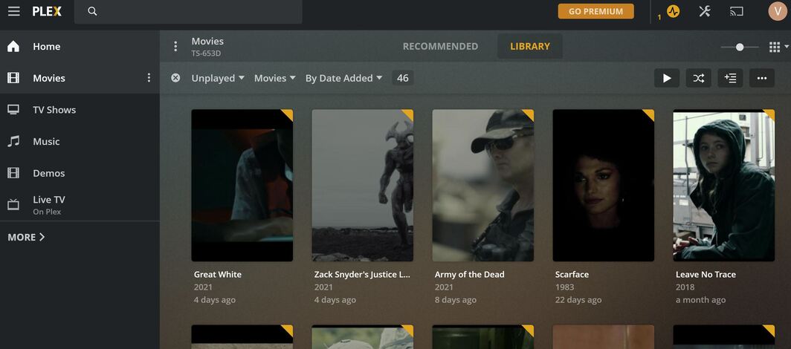
Task: Adjust the poster size slider
Action: 740,47
